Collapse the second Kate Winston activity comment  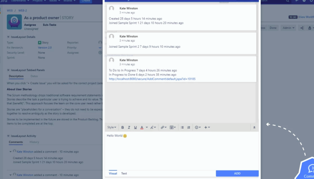tap(10, 175)
